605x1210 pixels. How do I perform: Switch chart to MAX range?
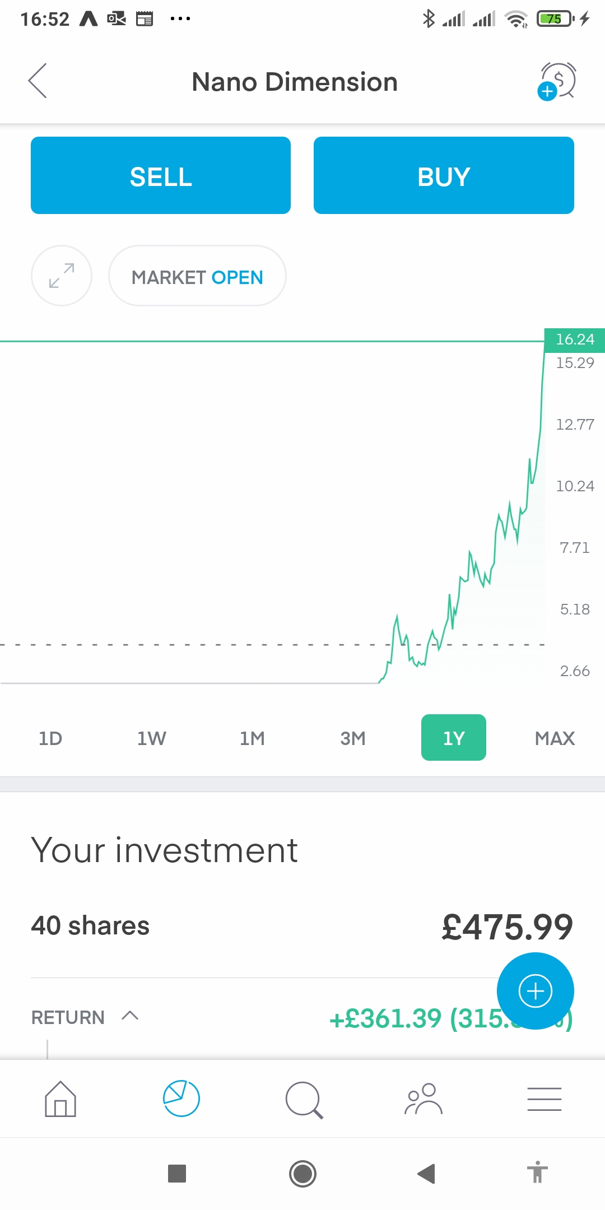[x=555, y=738]
